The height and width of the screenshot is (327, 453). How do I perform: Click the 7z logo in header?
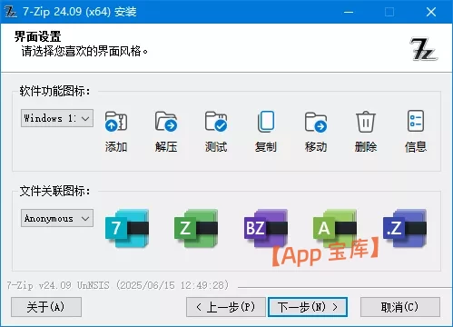pyautogui.click(x=423, y=49)
